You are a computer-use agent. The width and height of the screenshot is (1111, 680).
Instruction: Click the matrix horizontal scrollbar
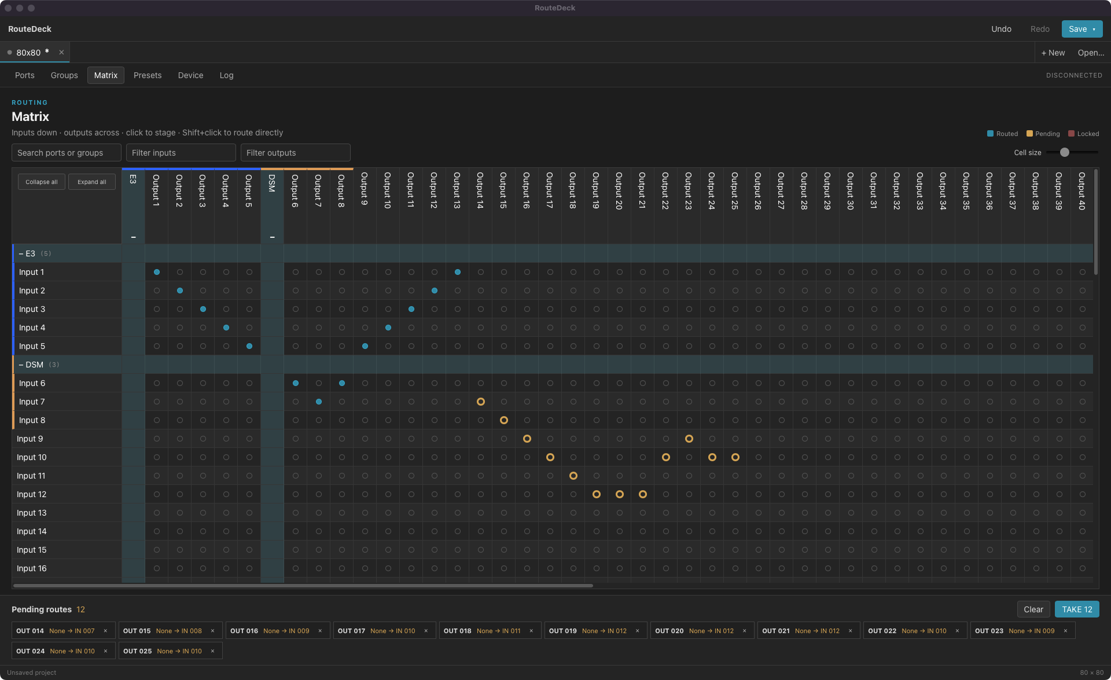303,586
